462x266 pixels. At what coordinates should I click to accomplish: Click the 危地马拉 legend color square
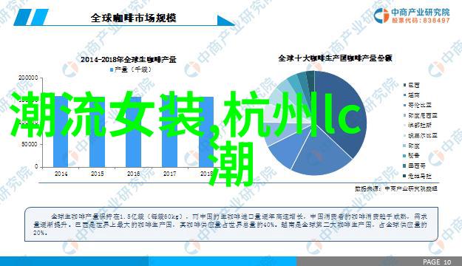click(405, 176)
